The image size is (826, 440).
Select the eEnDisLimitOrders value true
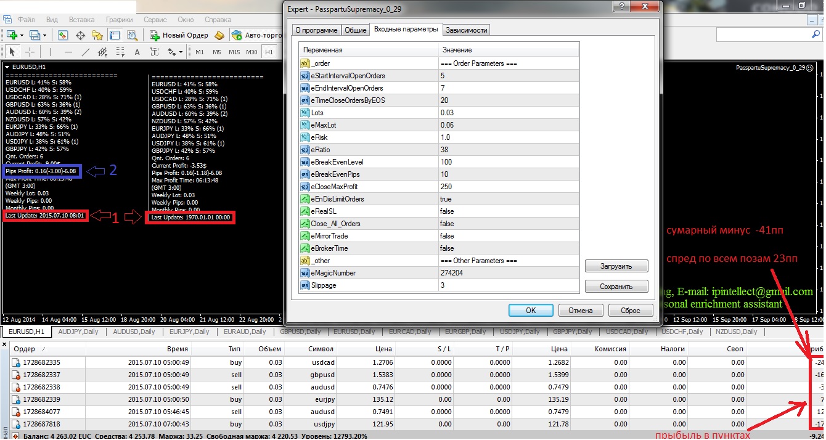(509, 199)
